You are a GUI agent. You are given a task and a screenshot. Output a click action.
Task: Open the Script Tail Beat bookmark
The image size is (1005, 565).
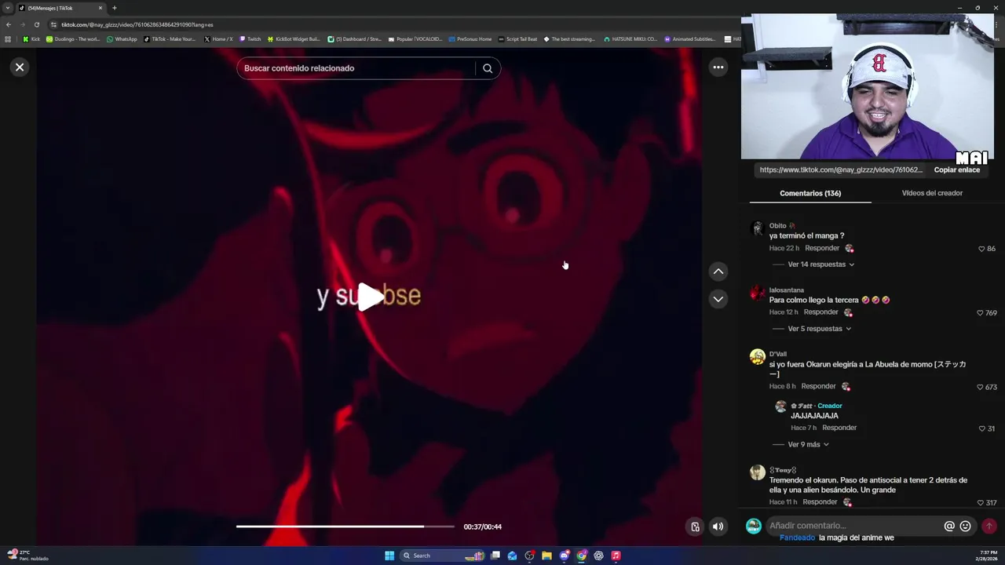pyautogui.click(x=518, y=38)
